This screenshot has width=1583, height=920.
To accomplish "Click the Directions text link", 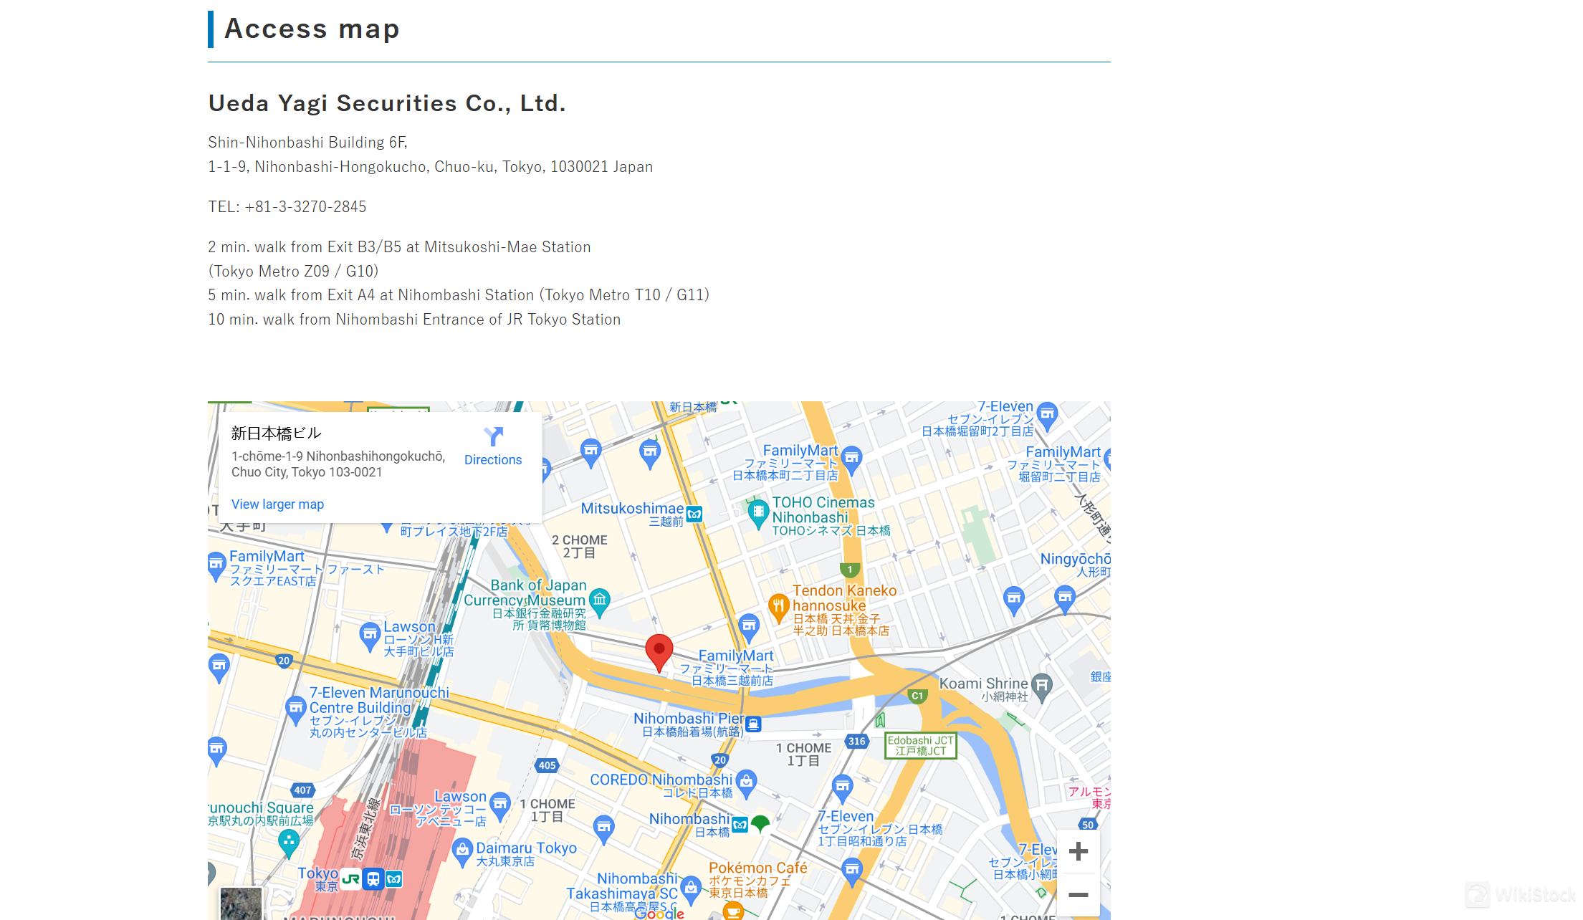I will click(x=493, y=460).
